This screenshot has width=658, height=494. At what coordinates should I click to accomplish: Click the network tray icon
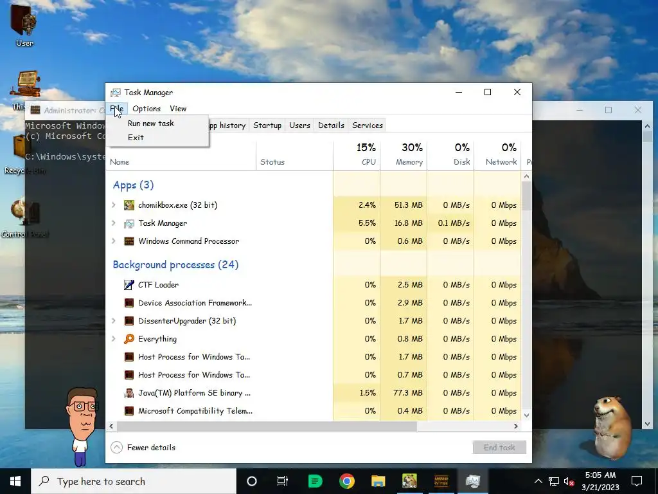[554, 481]
